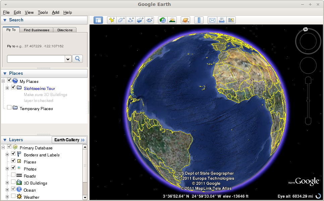Add a placemark with the pushpin icon
This screenshot has width=324, height=201.
click(x=112, y=20)
